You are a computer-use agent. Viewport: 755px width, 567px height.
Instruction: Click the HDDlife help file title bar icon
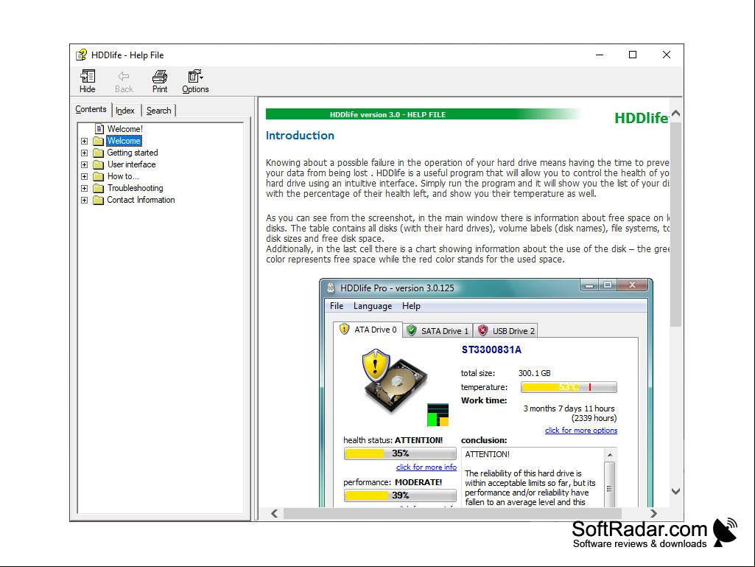(81, 55)
